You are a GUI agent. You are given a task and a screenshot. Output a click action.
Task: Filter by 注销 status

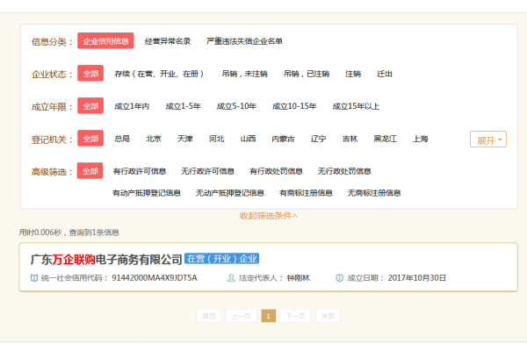click(353, 74)
